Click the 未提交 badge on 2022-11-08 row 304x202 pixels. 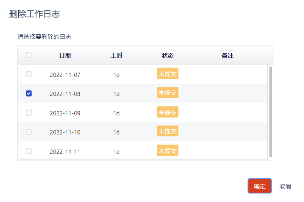[168, 93]
